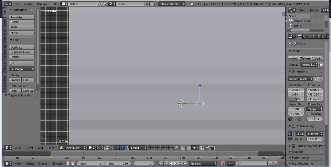Open the Add menu in 3D view
This screenshot has height=167, width=331.
[40, 148]
